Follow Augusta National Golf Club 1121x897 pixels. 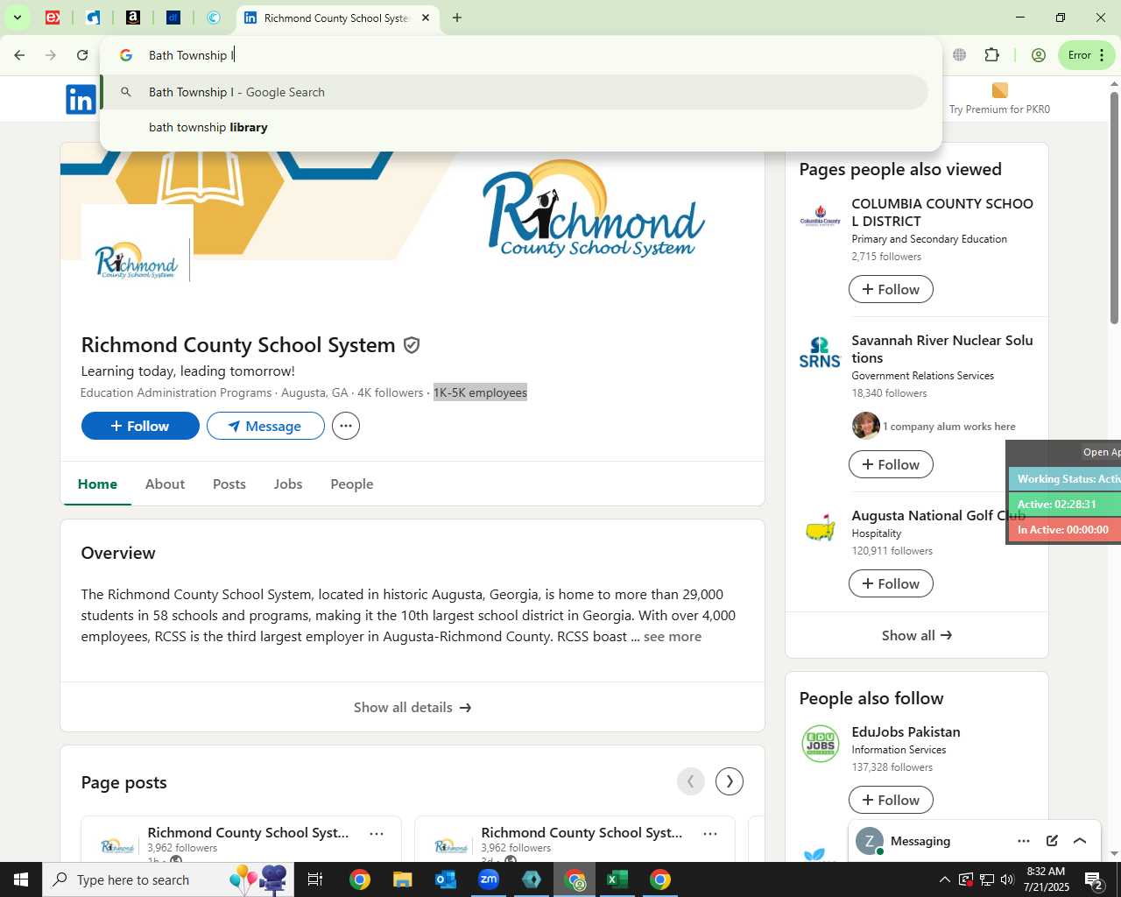891,583
